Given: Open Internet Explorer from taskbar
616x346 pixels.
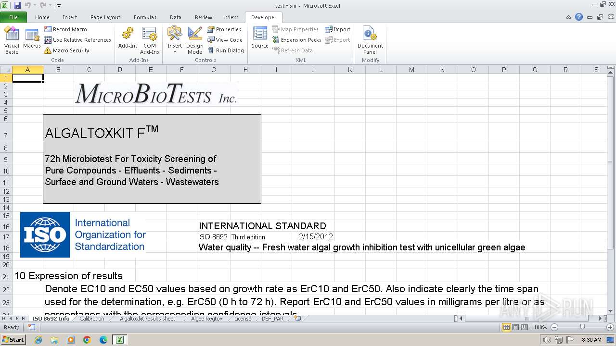Looking at the screenshot, I should (x=38, y=340).
